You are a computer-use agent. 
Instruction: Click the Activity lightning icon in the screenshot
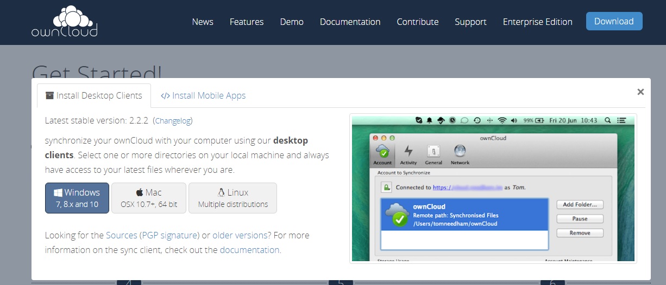tap(408, 151)
